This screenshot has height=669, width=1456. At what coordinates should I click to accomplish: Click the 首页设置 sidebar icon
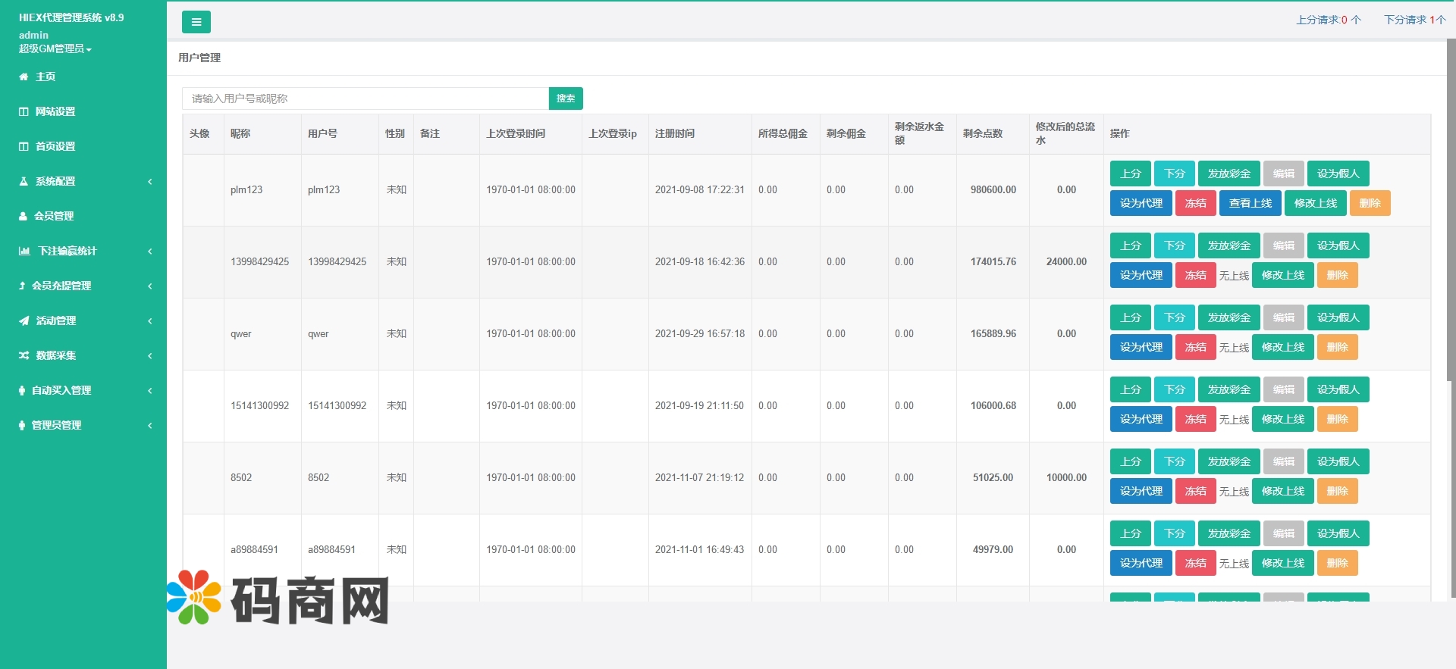coord(24,146)
